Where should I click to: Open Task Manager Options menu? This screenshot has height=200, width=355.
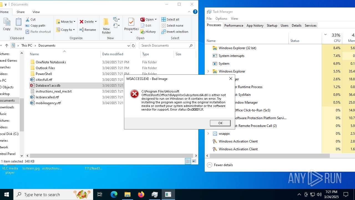pos(221,19)
